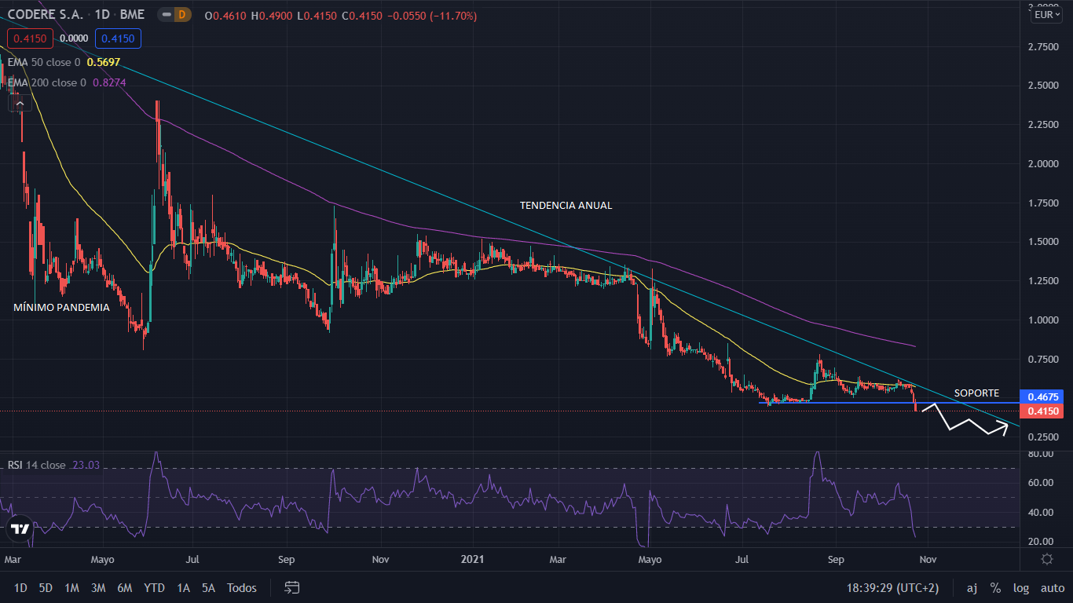This screenshot has height=603, width=1073.
Task: Select the YTD time range
Action: pyautogui.click(x=154, y=587)
